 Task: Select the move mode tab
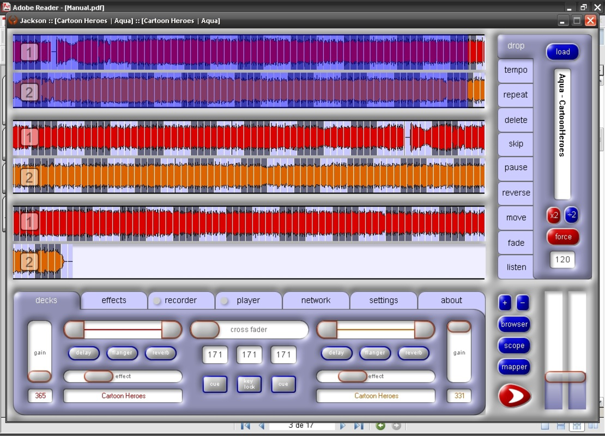516,217
